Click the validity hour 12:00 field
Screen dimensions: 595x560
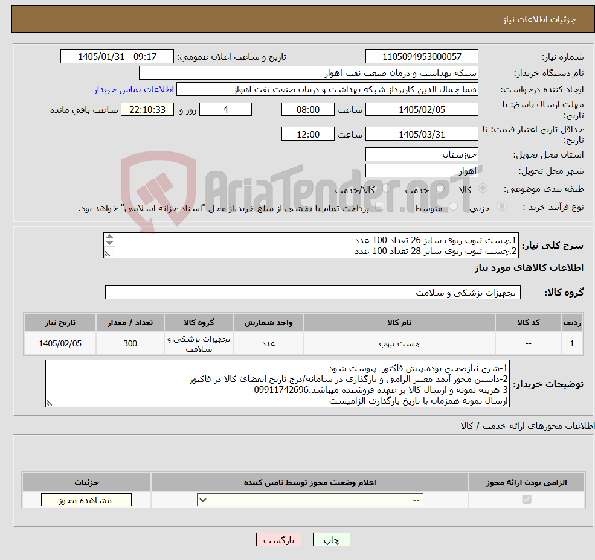click(x=307, y=134)
